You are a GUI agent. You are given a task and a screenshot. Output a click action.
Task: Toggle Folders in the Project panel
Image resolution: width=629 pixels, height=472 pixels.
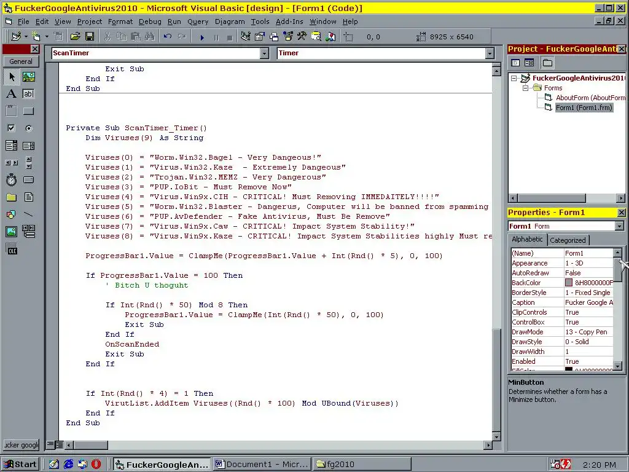[547, 63]
